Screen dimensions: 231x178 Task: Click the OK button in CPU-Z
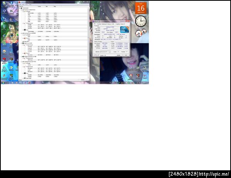coord(126,55)
